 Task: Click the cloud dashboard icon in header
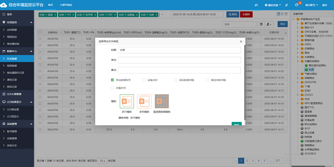tap(256, 5)
